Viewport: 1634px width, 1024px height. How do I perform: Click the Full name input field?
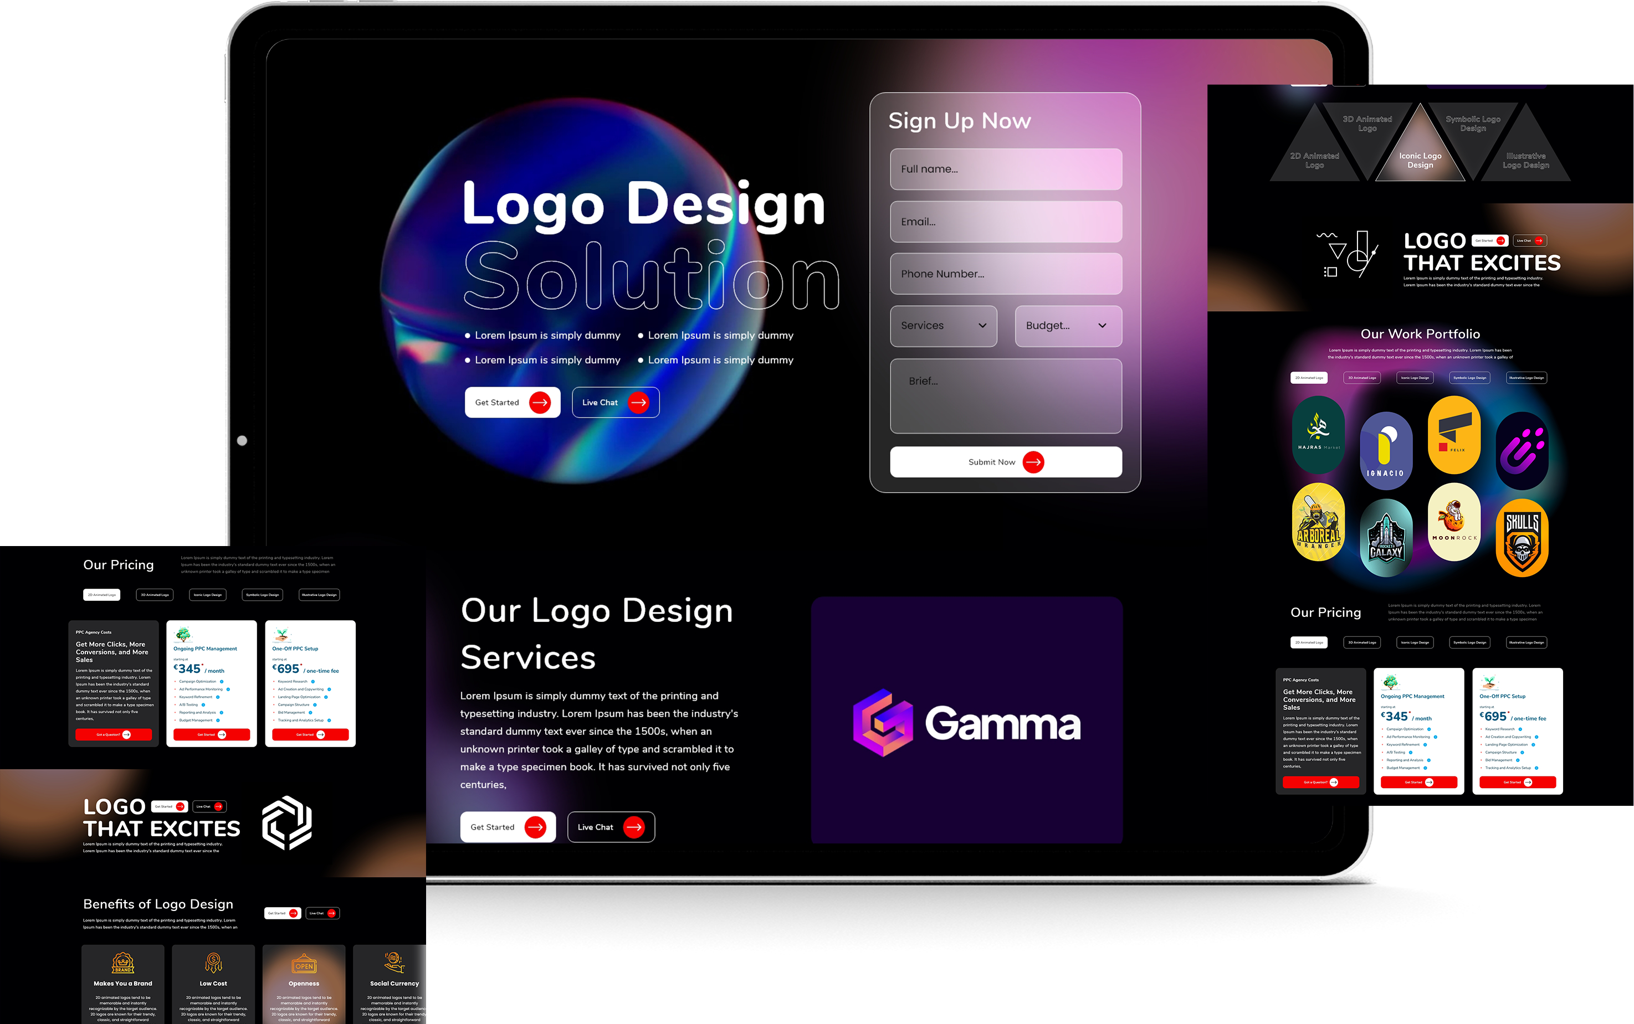click(x=1005, y=169)
